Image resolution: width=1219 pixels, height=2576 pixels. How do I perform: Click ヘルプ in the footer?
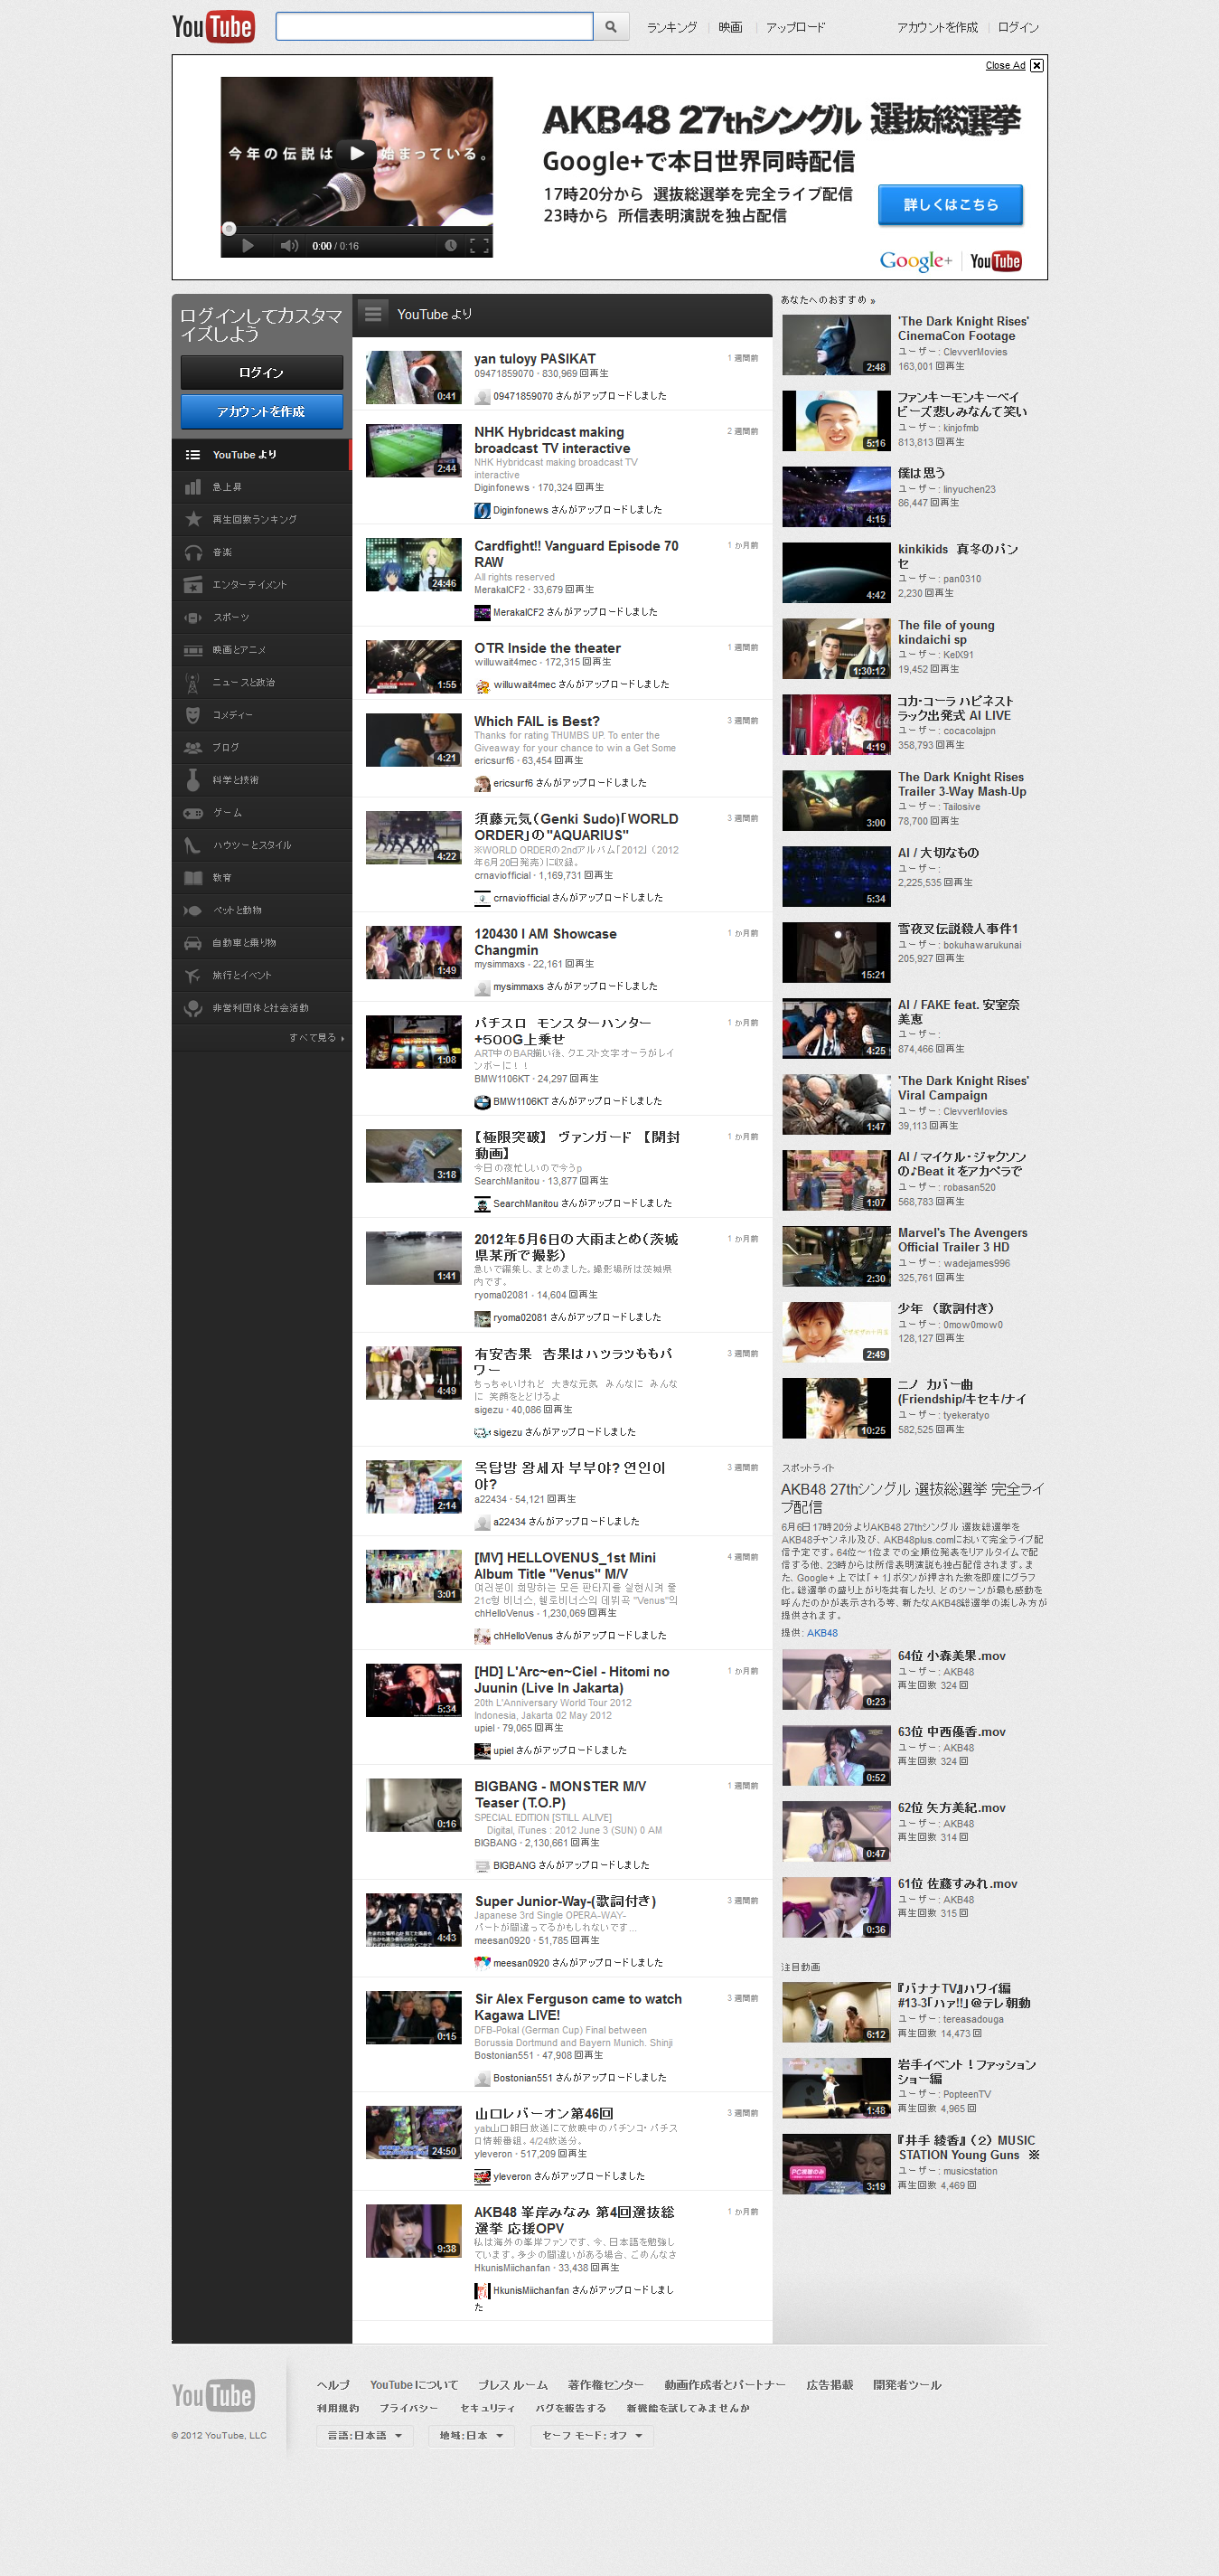tap(333, 2386)
